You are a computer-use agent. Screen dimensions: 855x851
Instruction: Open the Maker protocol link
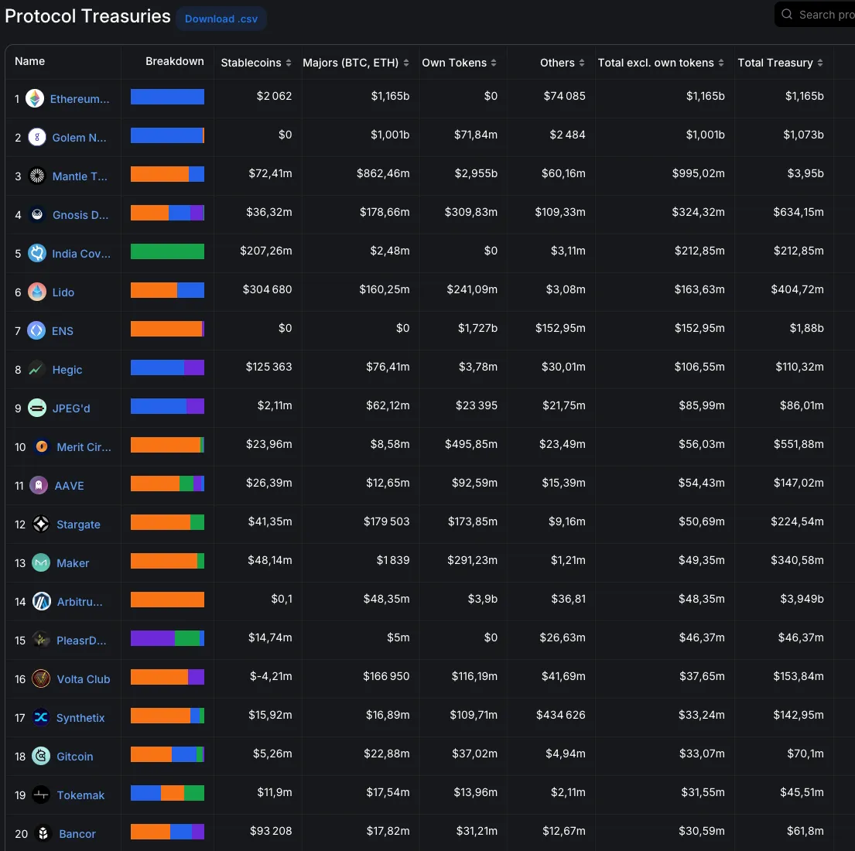73,563
